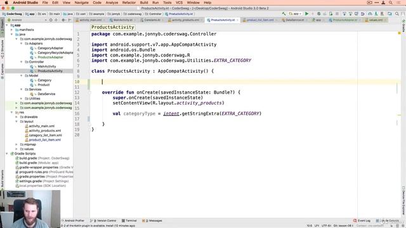The image size is (406, 228).
Task: Close the ProductsActivity.kt tab
Action: [237, 20]
